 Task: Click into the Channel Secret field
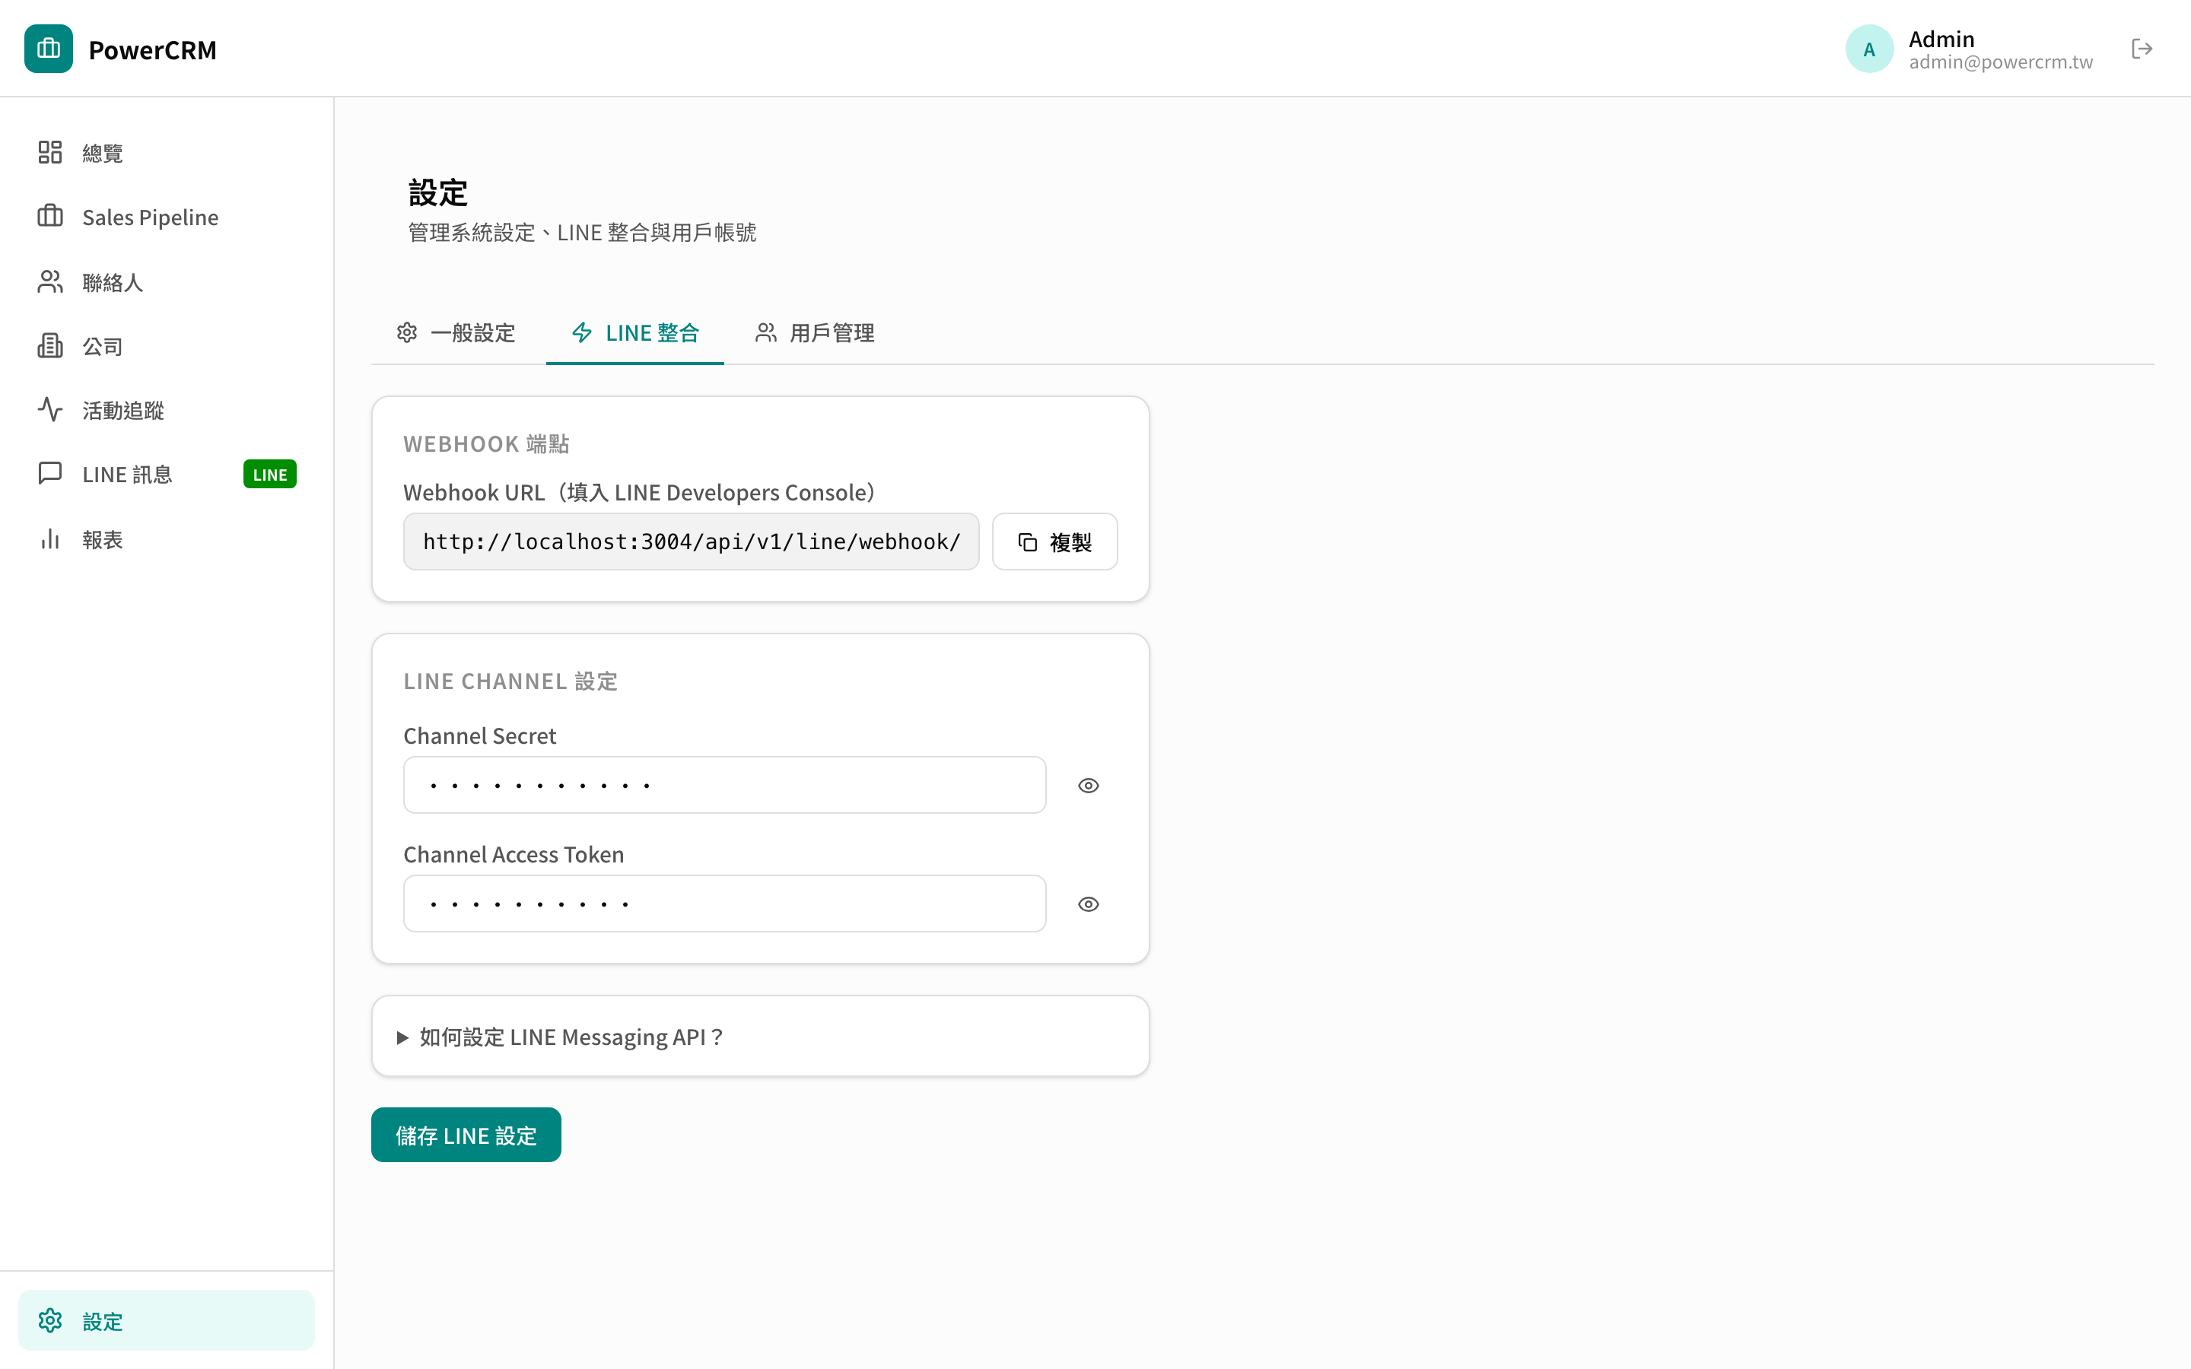(x=724, y=785)
